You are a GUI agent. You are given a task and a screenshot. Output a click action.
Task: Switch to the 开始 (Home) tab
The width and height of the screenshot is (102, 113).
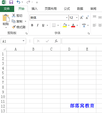tap(21, 9)
